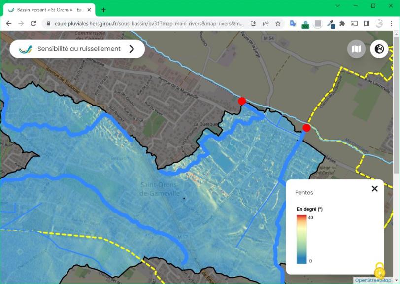Click the globe layers icon button

pyautogui.click(x=379, y=49)
